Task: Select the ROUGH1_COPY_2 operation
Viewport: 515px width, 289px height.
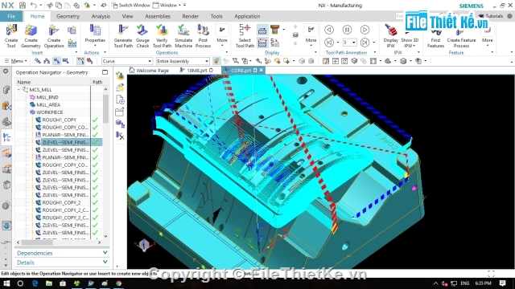Action: coord(61,202)
